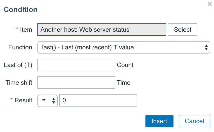Image resolution: width=214 pixels, height=132 pixels.
Task: Open the Function dropdown showing last()
Action: click(124, 47)
